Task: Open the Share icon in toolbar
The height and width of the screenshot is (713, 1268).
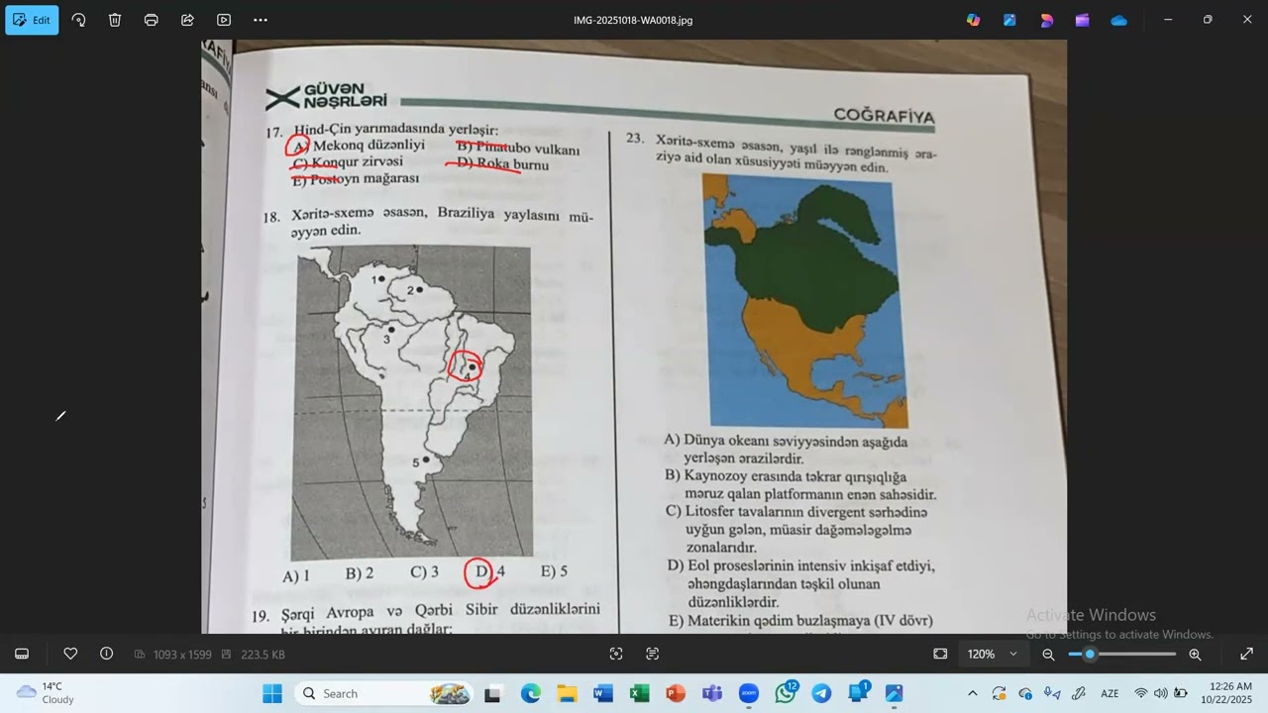Action: [187, 20]
